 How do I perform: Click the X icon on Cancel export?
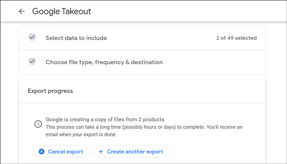point(42,152)
